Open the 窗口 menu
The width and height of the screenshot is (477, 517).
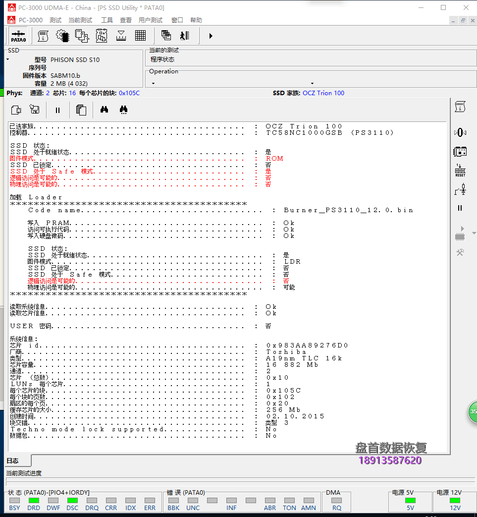[177, 20]
